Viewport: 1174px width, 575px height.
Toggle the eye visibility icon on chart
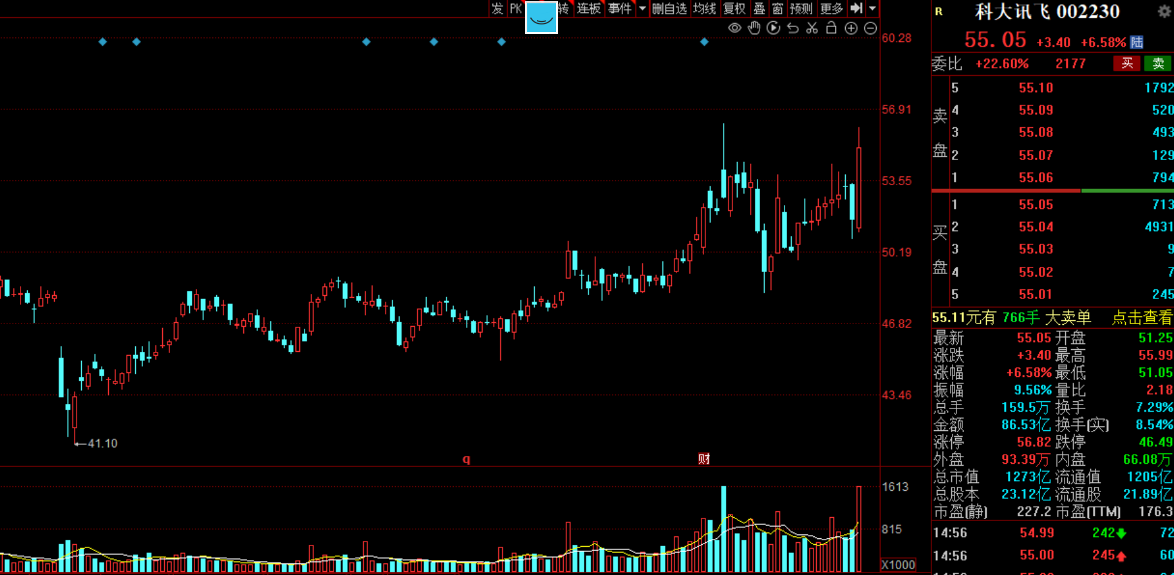tap(734, 28)
